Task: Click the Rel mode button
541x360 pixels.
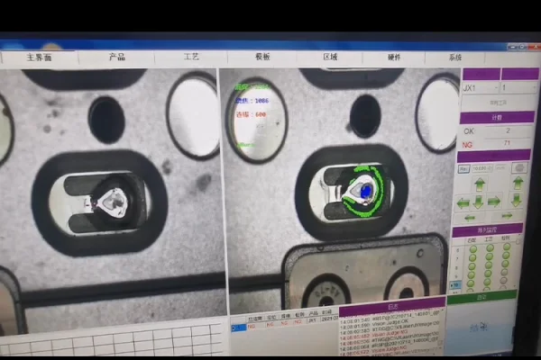Action: [x=463, y=168]
